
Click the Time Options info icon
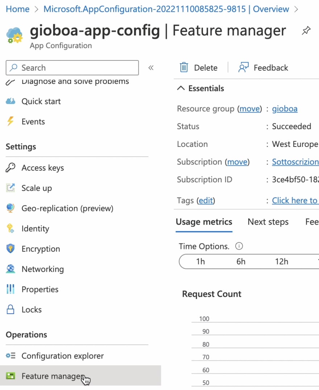239,246
